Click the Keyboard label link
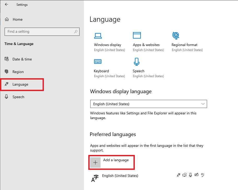Image resolution: width=238 pixels, height=190 pixels. pyautogui.click(x=101, y=71)
